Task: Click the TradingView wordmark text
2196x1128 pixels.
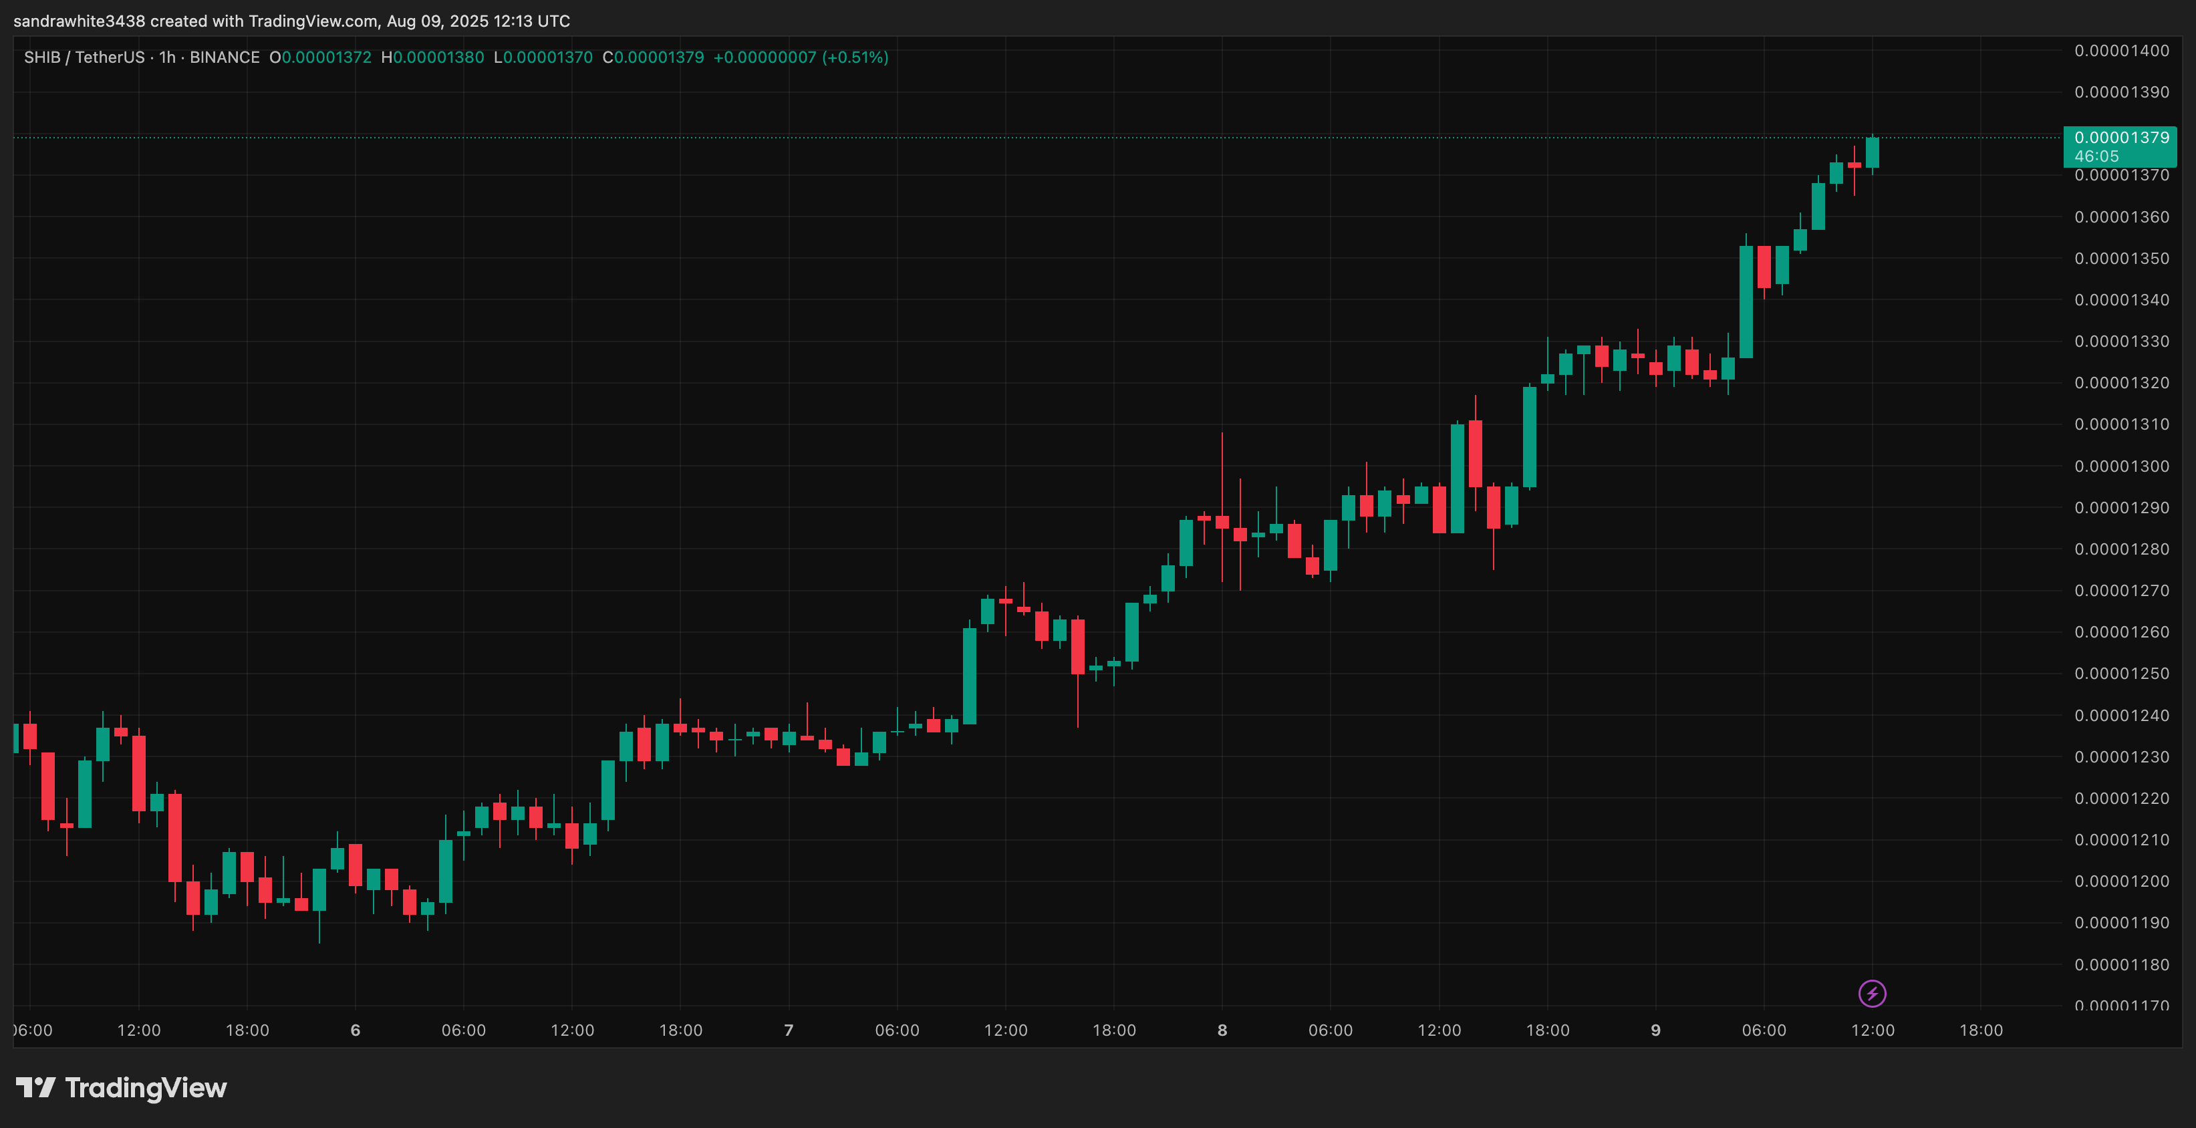Action: coord(146,1088)
